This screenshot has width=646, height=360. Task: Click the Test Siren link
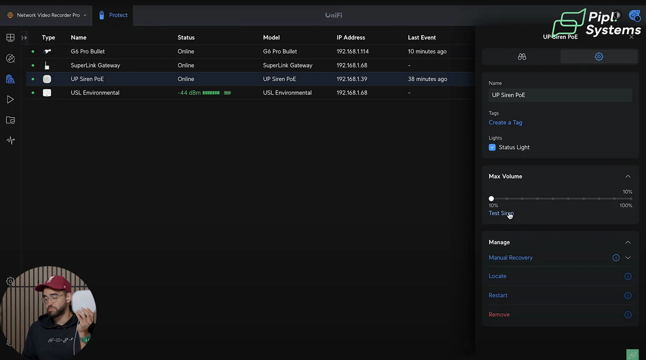501,213
